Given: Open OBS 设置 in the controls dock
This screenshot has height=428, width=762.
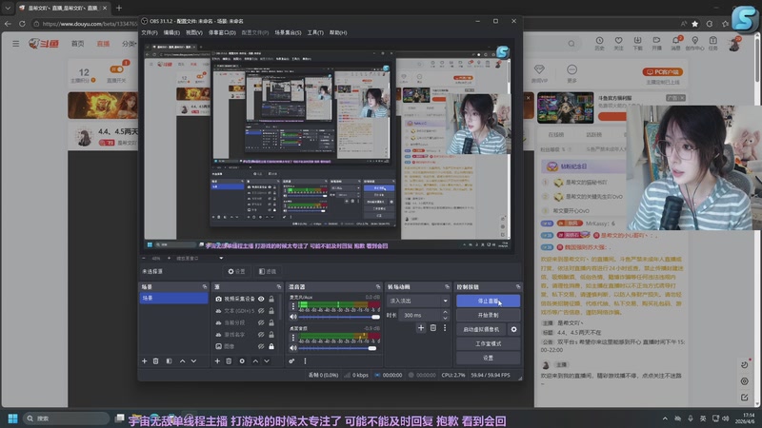Looking at the screenshot, I should (488, 358).
